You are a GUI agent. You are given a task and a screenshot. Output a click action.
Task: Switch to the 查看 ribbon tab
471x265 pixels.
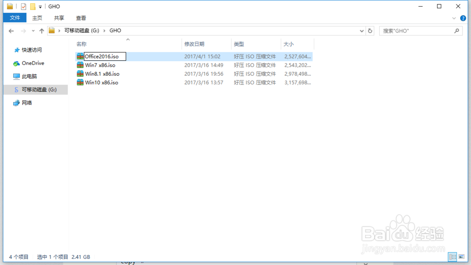(81, 18)
